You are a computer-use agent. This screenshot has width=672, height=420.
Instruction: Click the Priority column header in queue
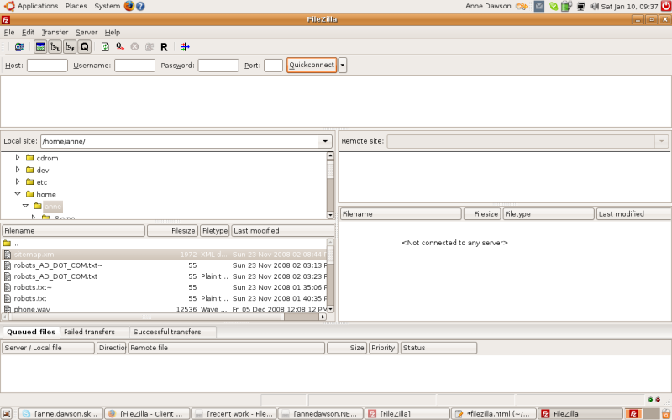coord(384,348)
